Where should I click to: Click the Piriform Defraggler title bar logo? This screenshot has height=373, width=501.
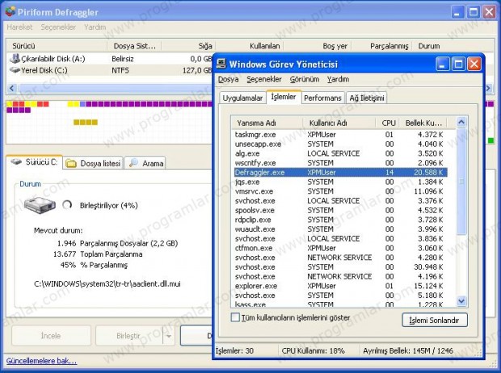11,11
